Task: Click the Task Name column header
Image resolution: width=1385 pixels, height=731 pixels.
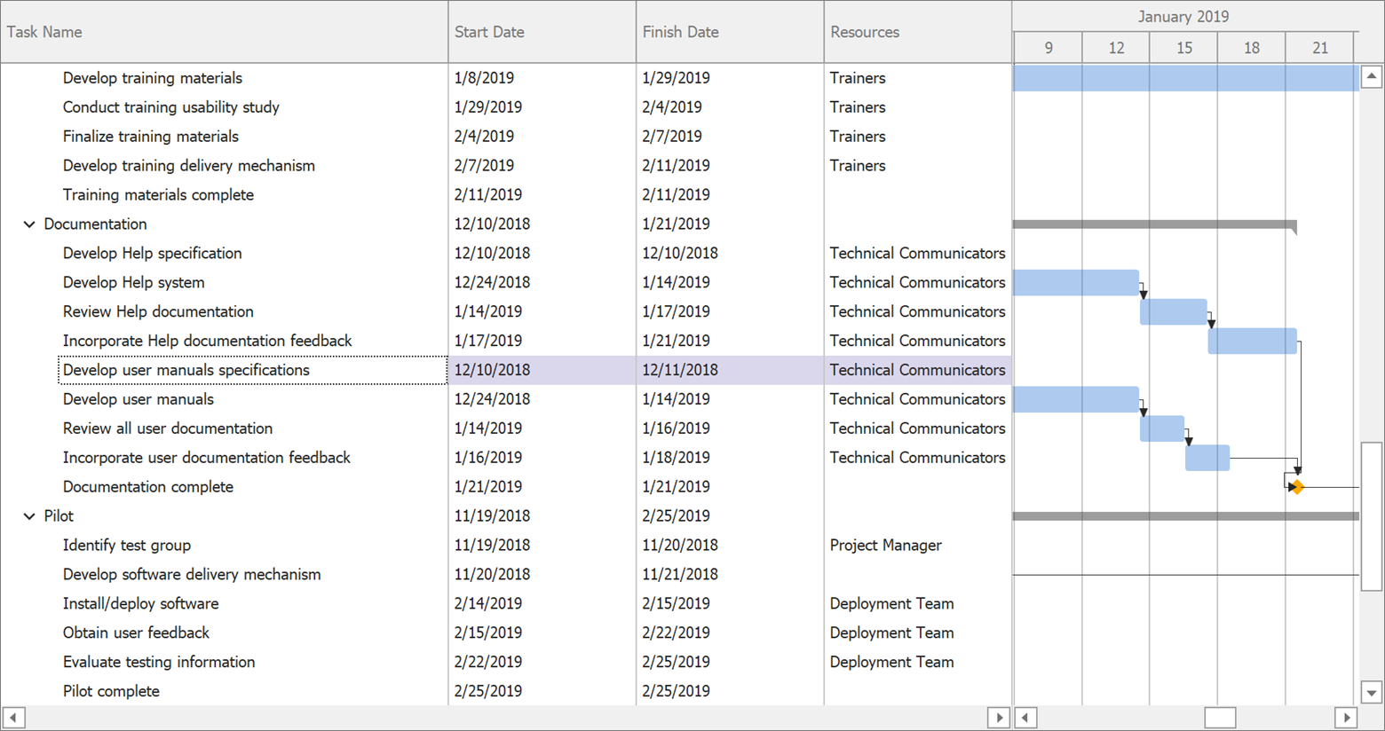Action: coord(222,31)
